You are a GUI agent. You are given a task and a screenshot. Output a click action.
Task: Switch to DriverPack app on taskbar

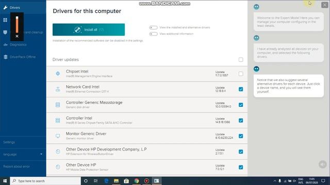[157, 181]
